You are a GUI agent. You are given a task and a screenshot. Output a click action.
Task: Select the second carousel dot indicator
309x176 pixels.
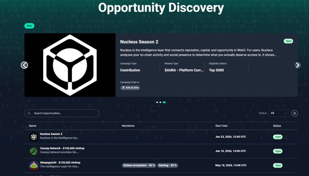pos(160,102)
